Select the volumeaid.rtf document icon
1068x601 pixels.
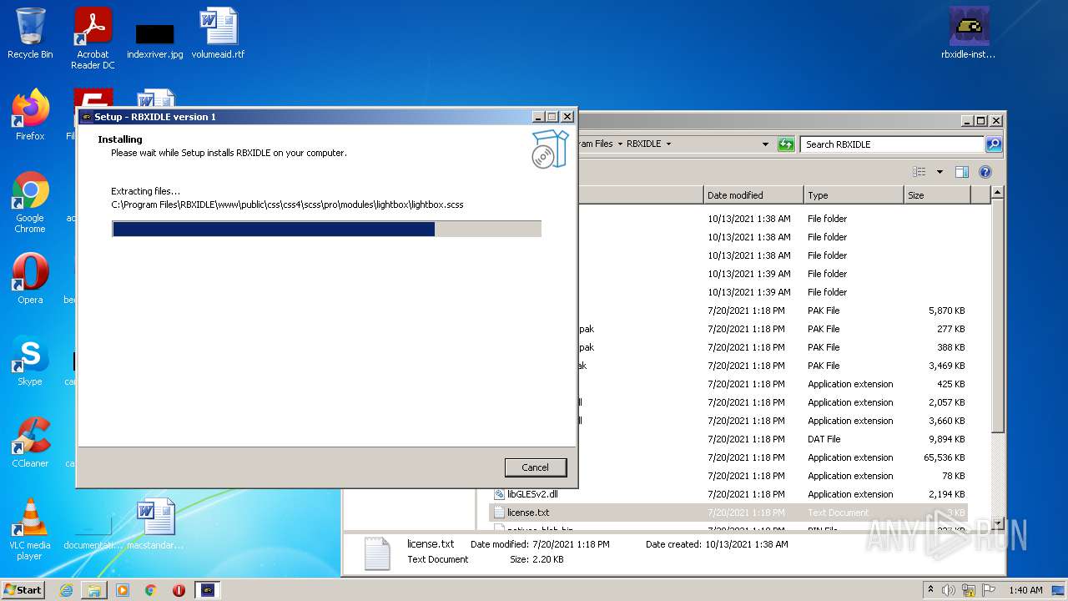tap(218, 33)
